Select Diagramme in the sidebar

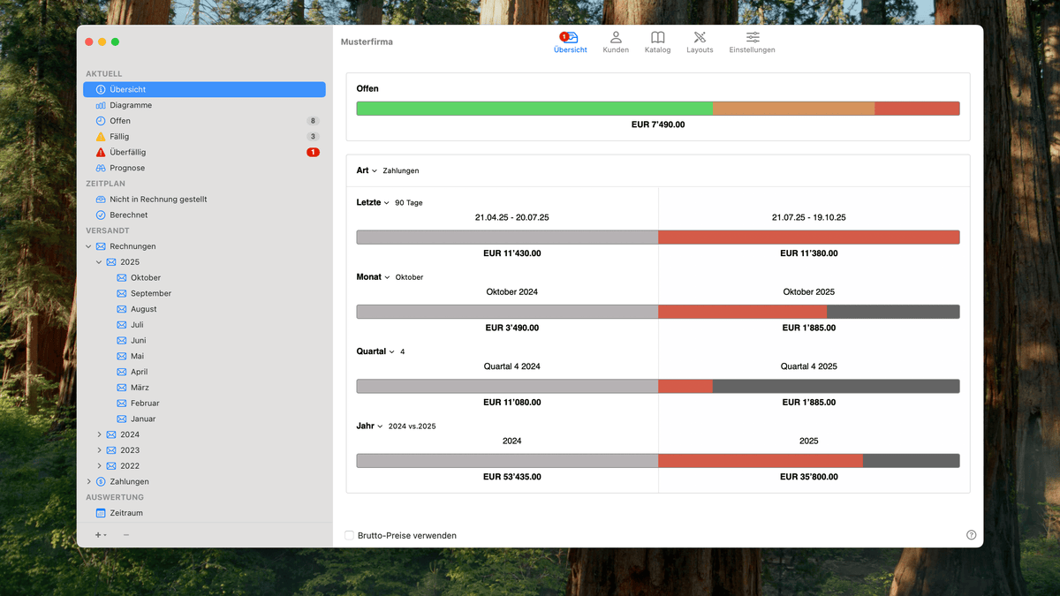(130, 105)
